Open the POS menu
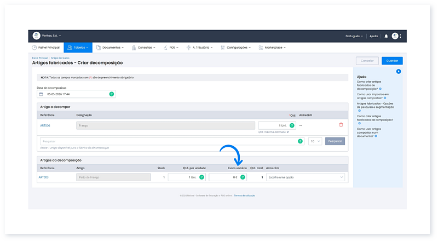Image resolution: width=438 pixels, height=242 pixels. 171,48
